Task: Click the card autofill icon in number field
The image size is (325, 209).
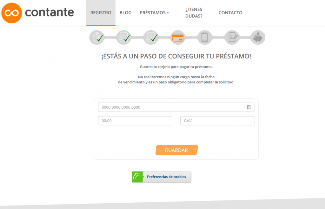Action: pos(249,107)
